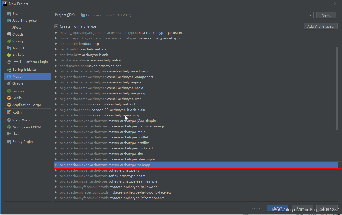342x215 pixels.
Task: Click the Add Archetype... button
Action: pyautogui.click(x=320, y=26)
